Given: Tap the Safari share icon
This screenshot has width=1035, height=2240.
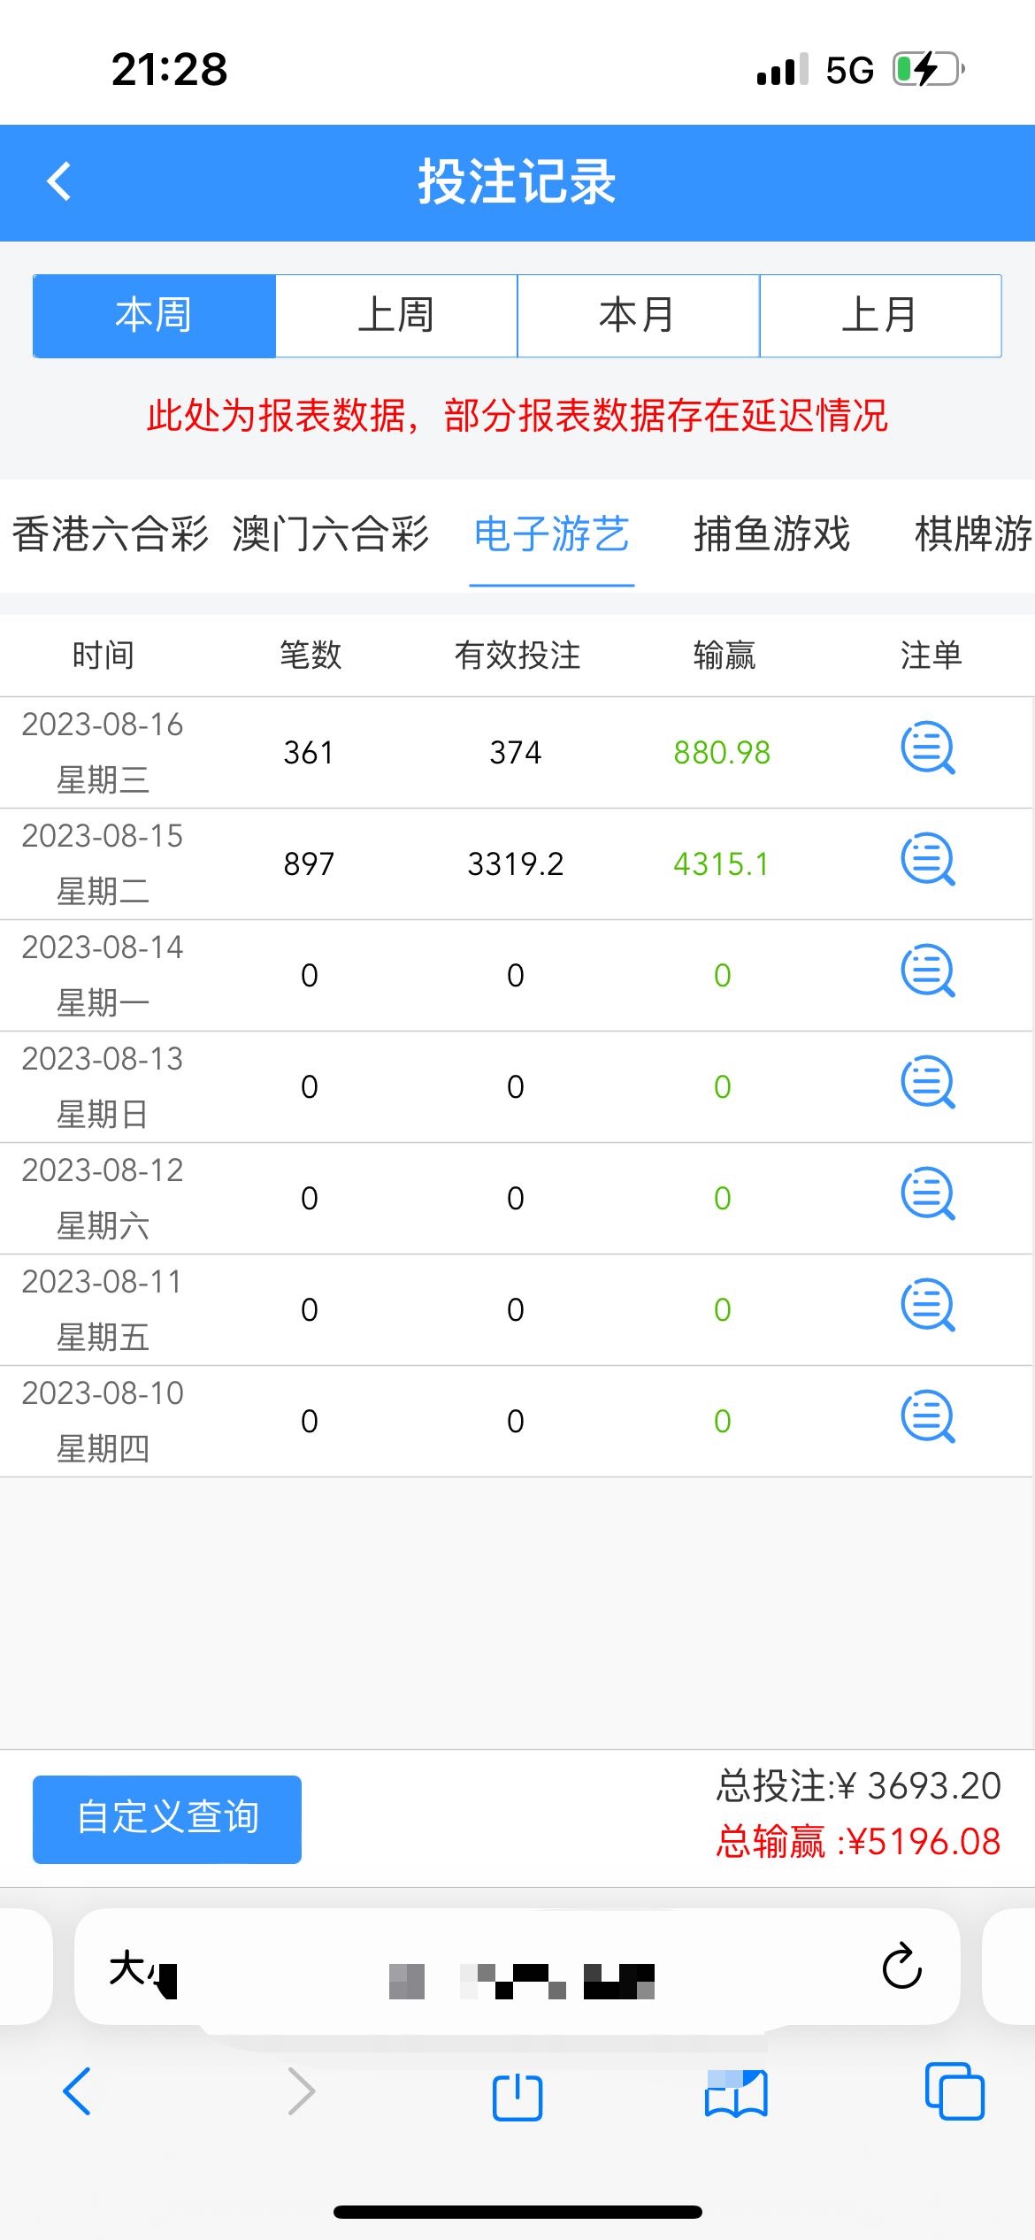Looking at the screenshot, I should pos(517,2095).
